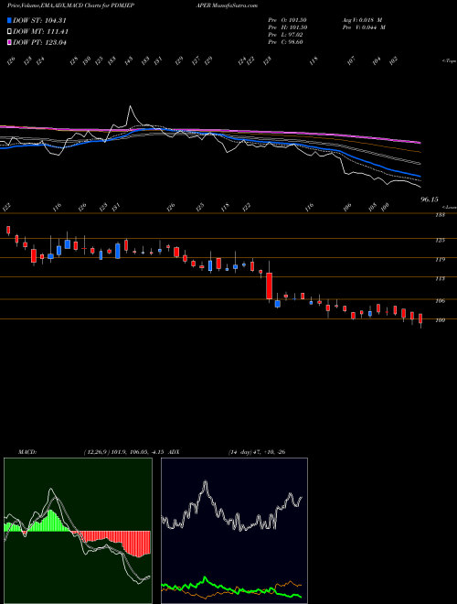The height and width of the screenshot is (604, 457).
Task: Click the Pre H: 101.50 value
Action: 287,27
